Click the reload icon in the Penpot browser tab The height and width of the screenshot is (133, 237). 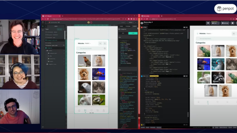tap(48, 19)
